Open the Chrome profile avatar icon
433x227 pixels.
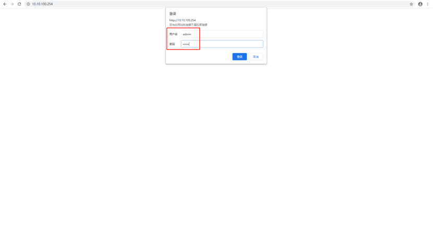(420, 4)
